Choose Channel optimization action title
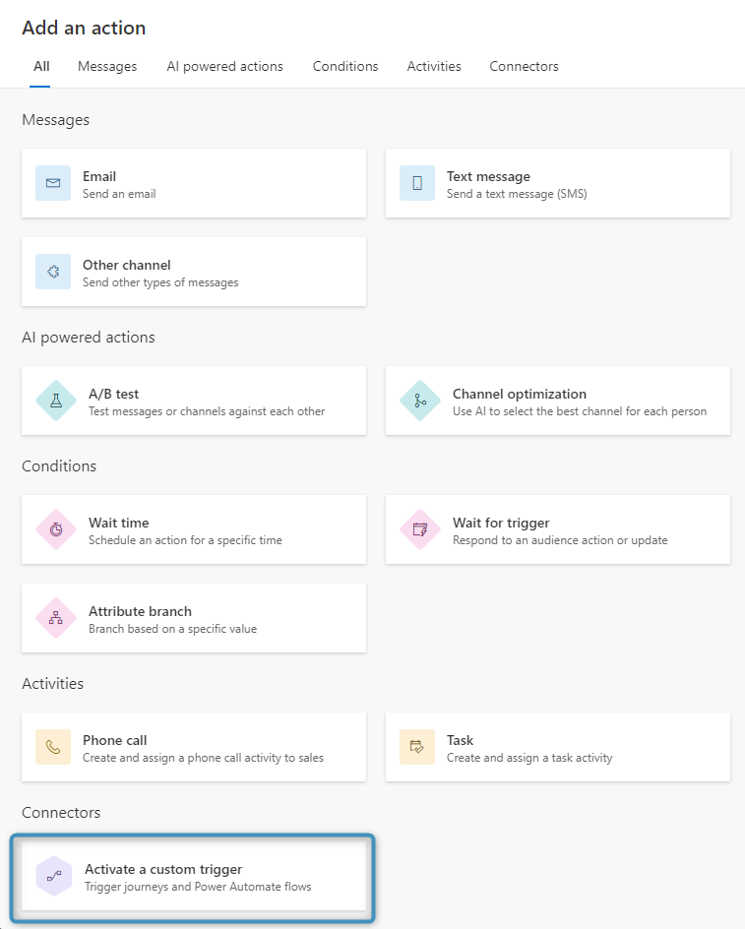Screen dimensions: 745x929 (x=520, y=394)
